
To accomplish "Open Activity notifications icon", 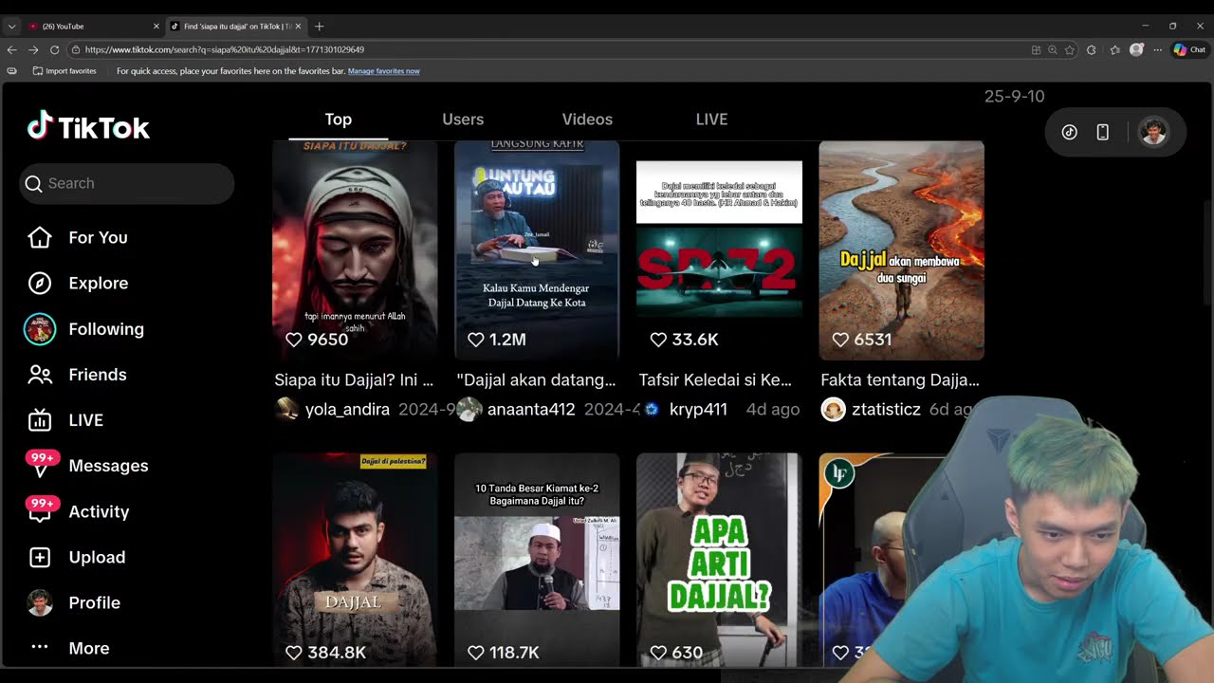I will click(43, 510).
